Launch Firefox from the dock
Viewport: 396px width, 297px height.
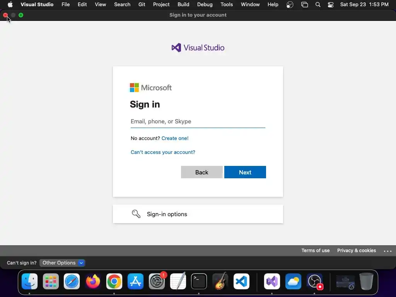(93, 282)
